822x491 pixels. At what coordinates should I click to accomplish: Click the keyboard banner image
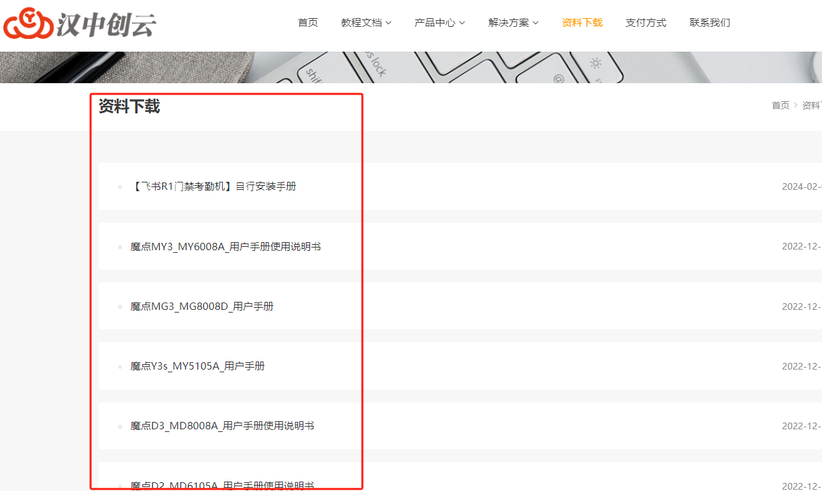[x=470, y=67]
